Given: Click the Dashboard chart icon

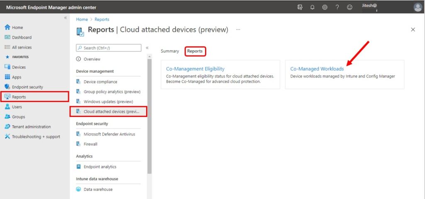Looking at the screenshot, I should click(x=7, y=37).
